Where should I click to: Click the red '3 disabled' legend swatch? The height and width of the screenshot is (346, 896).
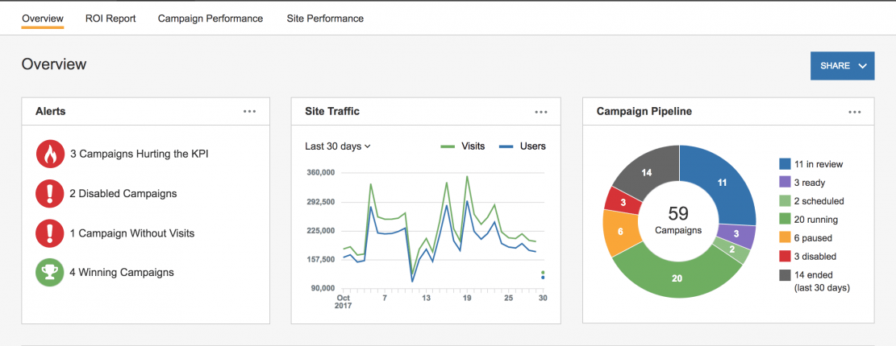[x=785, y=257]
